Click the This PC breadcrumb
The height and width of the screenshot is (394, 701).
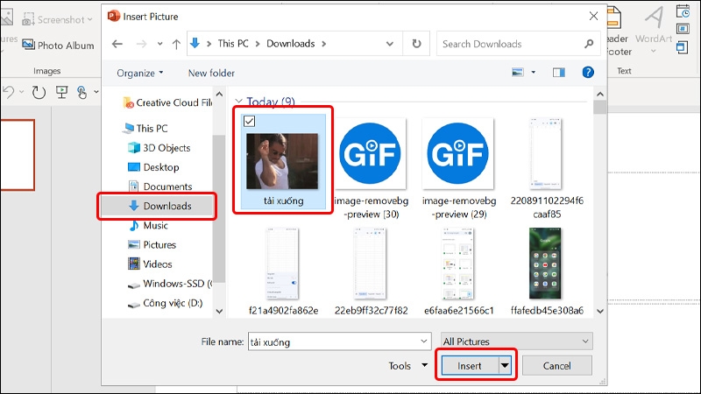233,44
